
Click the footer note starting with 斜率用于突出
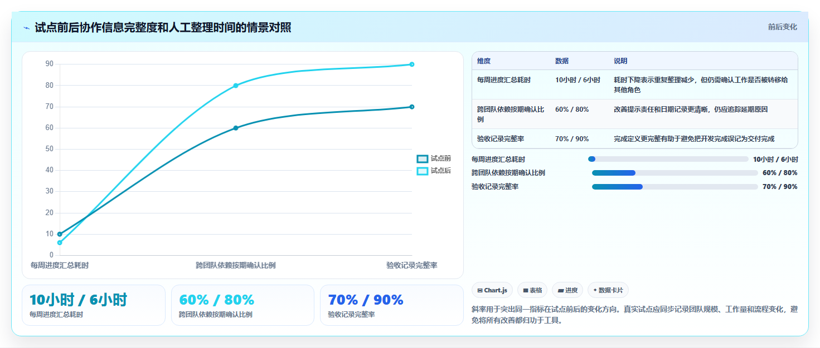[634, 315]
